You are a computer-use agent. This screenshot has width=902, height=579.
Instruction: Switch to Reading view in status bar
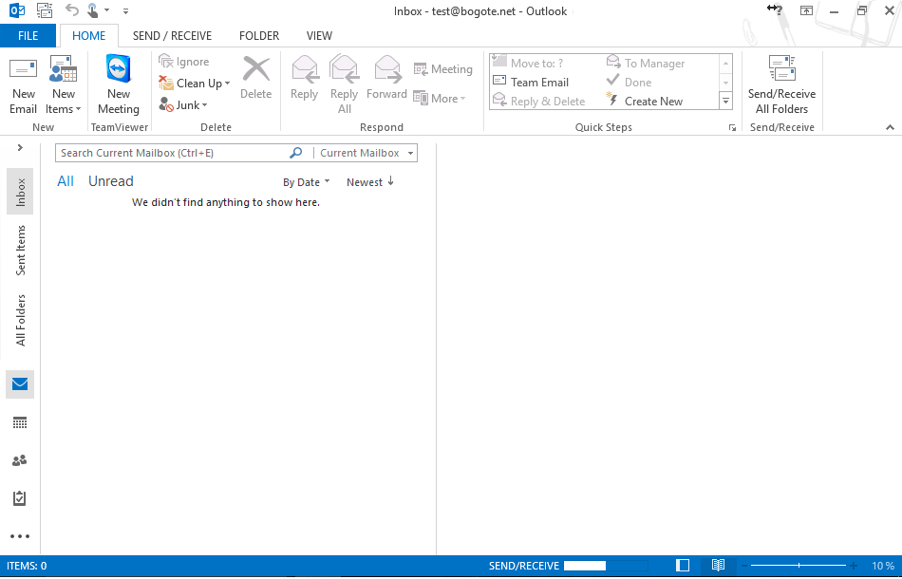coord(718,566)
